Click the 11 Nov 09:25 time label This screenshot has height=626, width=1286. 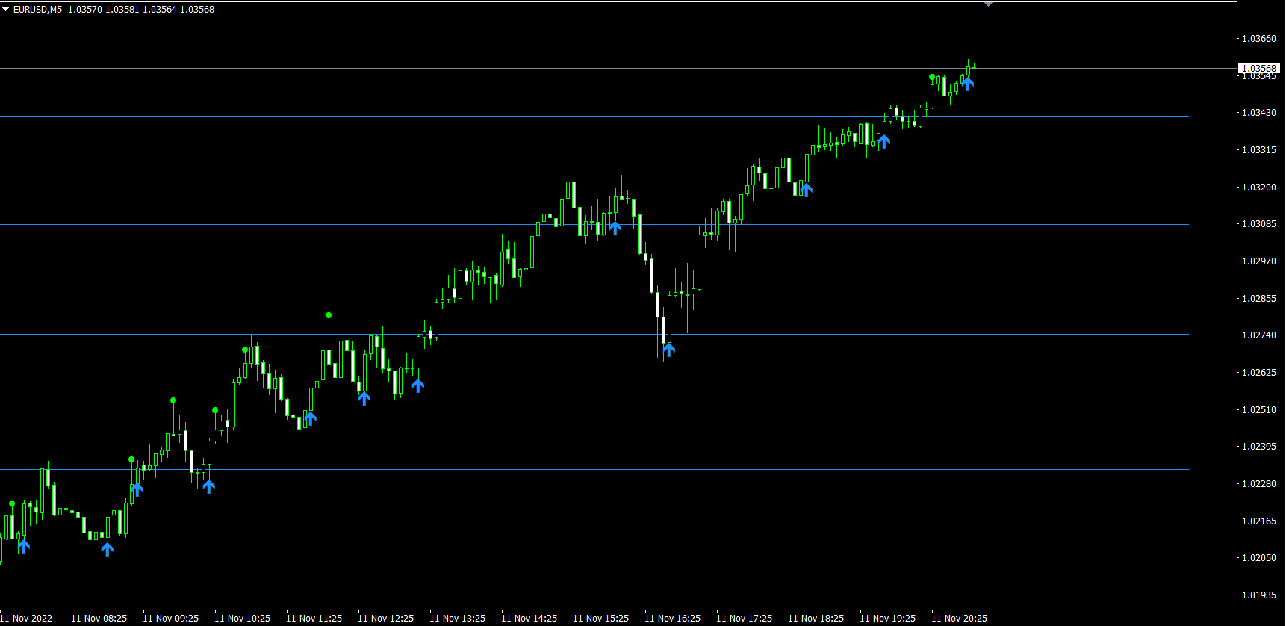(171, 619)
